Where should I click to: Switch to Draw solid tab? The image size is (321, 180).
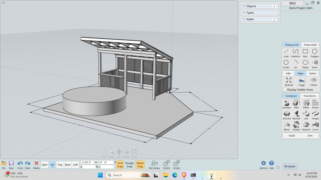click(x=310, y=45)
